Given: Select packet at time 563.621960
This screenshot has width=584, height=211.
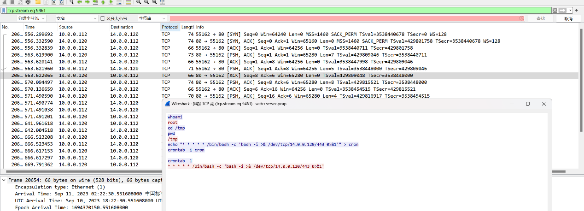Looking at the screenshot, I should point(289,69).
